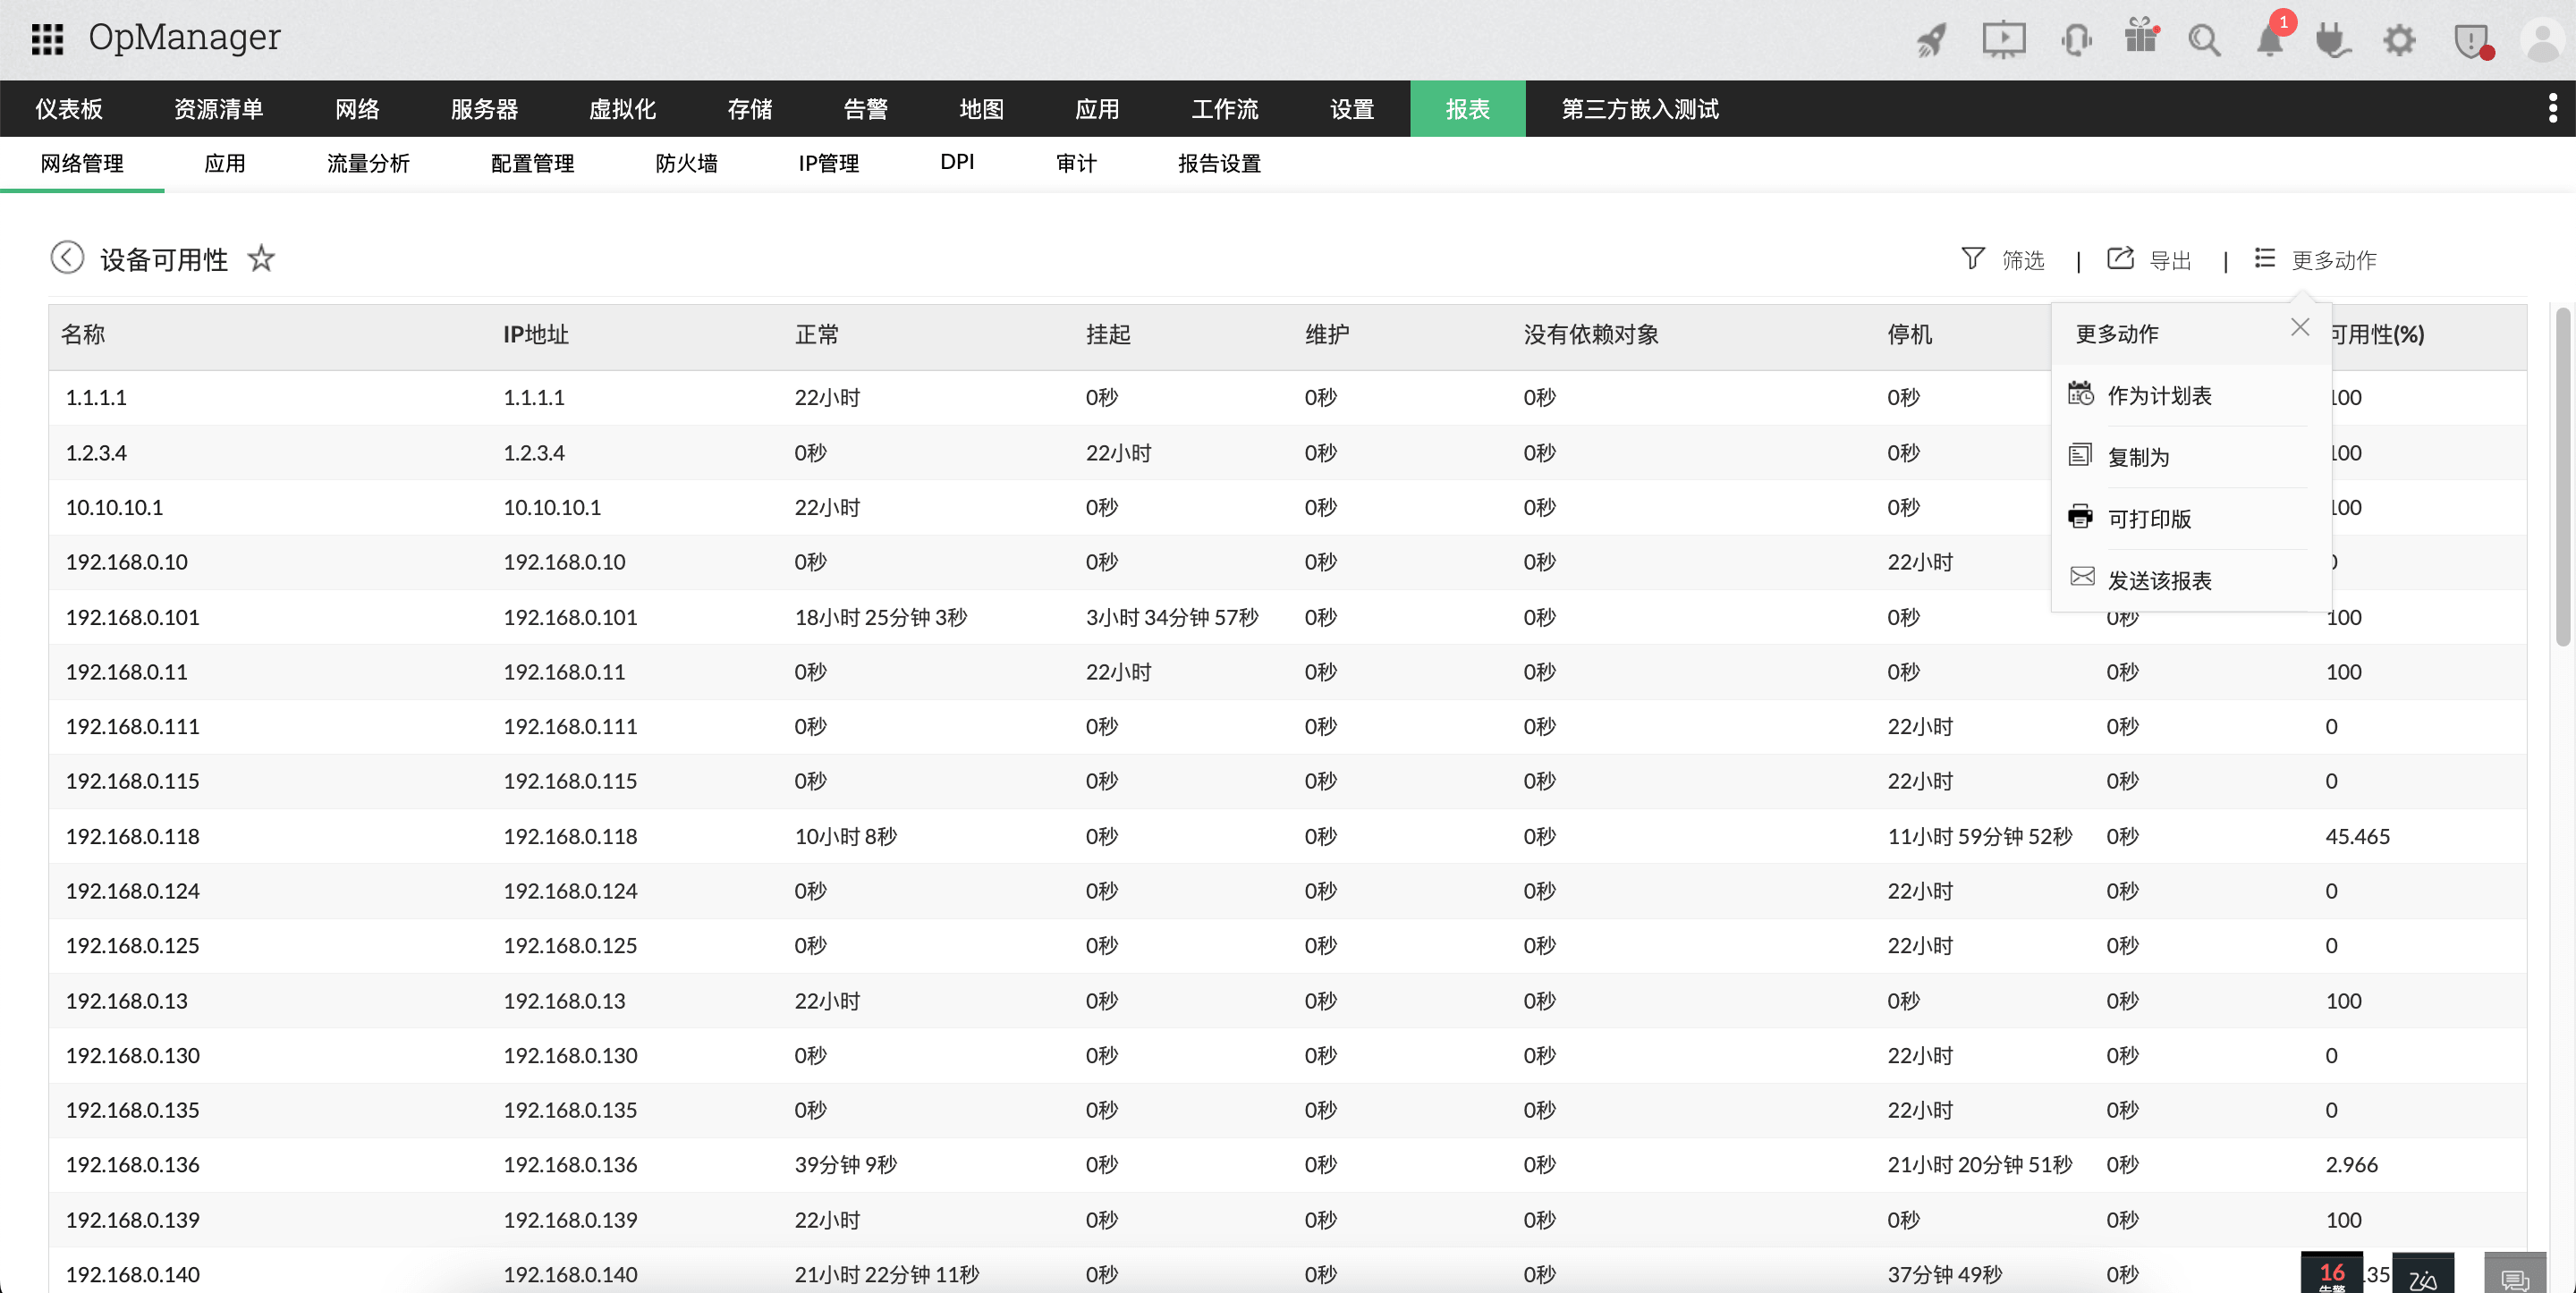Click the headset support icon

coord(2075,40)
